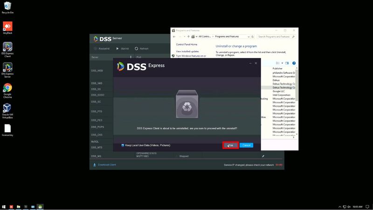The width and height of the screenshot is (373, 210).
Task: Refresh the Programs and Features window
Action: [x=253, y=37]
